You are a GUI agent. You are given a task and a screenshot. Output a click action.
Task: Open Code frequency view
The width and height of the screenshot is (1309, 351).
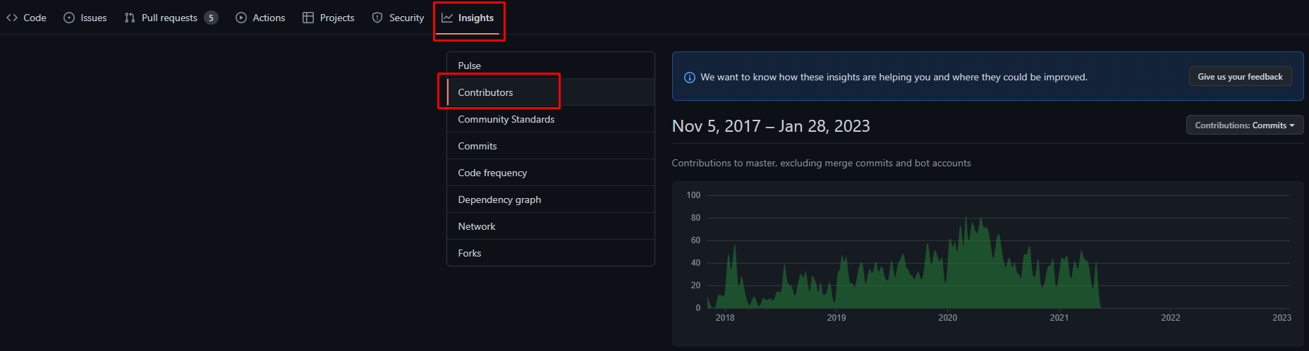click(x=492, y=173)
